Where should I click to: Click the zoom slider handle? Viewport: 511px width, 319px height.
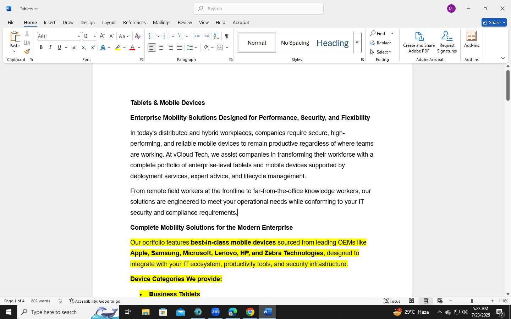coord(472,301)
